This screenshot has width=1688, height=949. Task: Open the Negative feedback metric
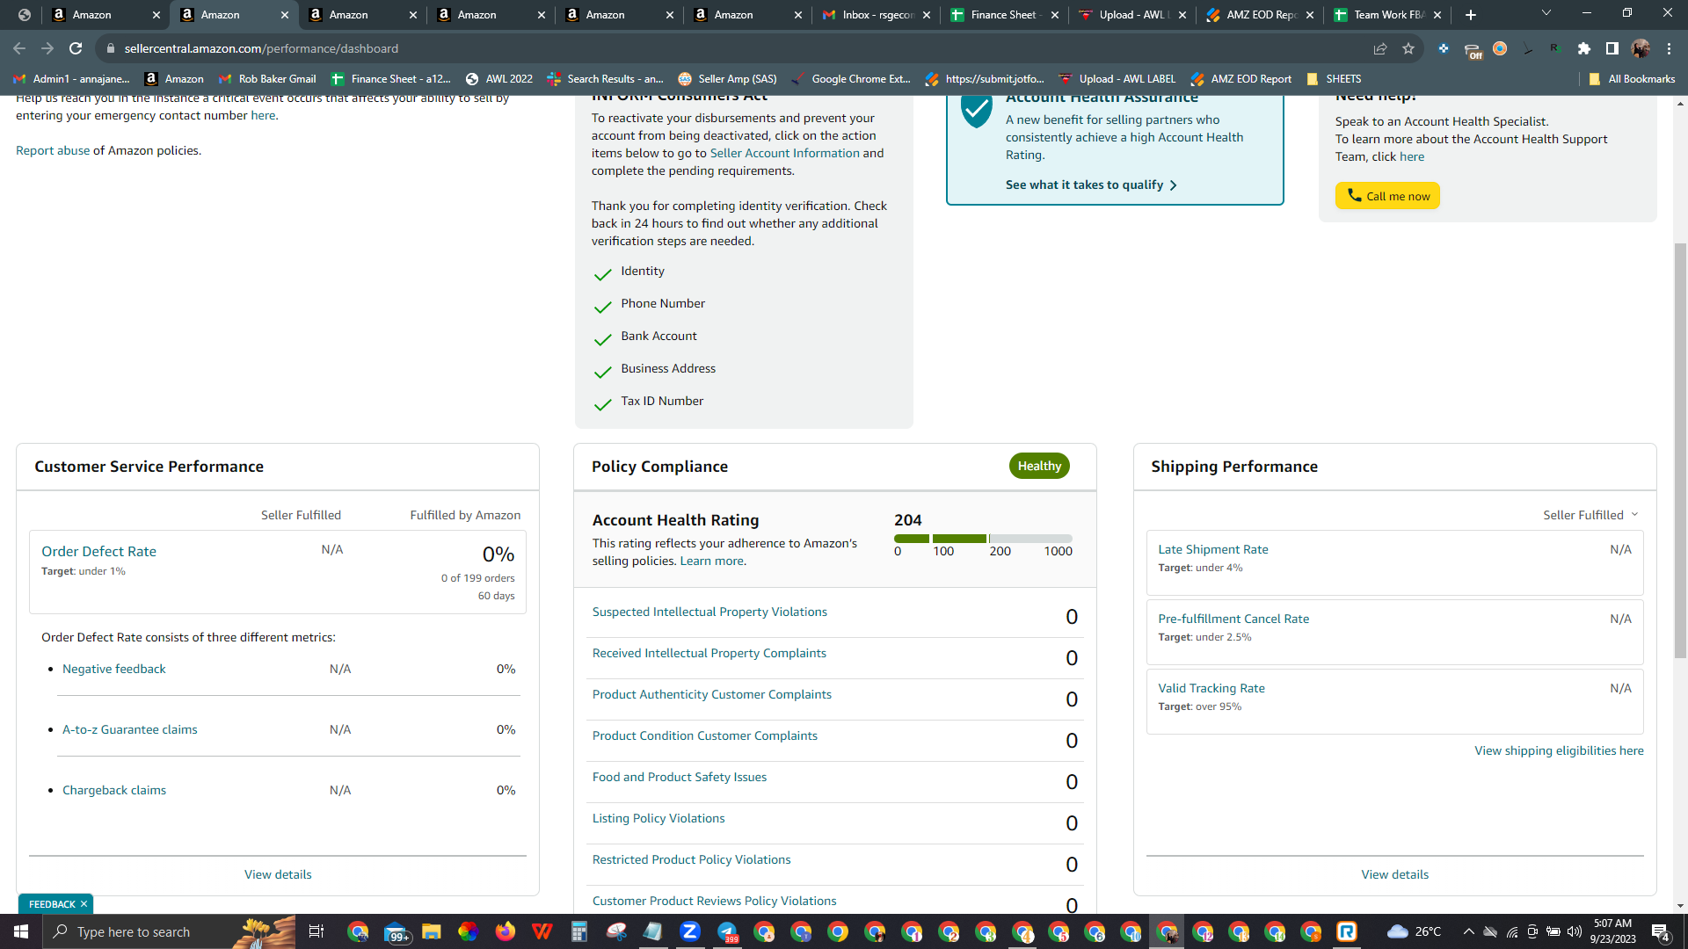pyautogui.click(x=113, y=669)
